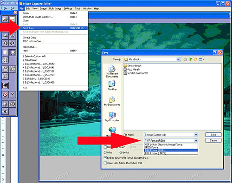Open the Multi Image menu

tap(55, 8)
